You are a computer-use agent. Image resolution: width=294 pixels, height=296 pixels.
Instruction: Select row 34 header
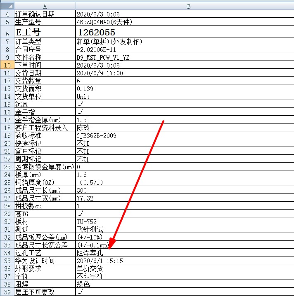point(7,253)
